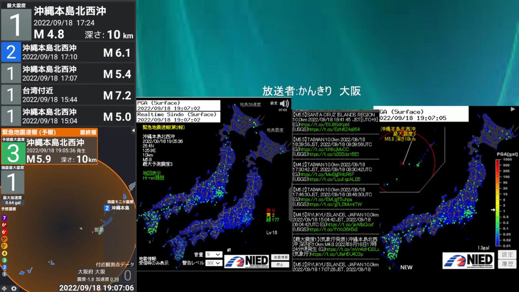Click the intensity 5+ legend circle

(x=4, y=239)
